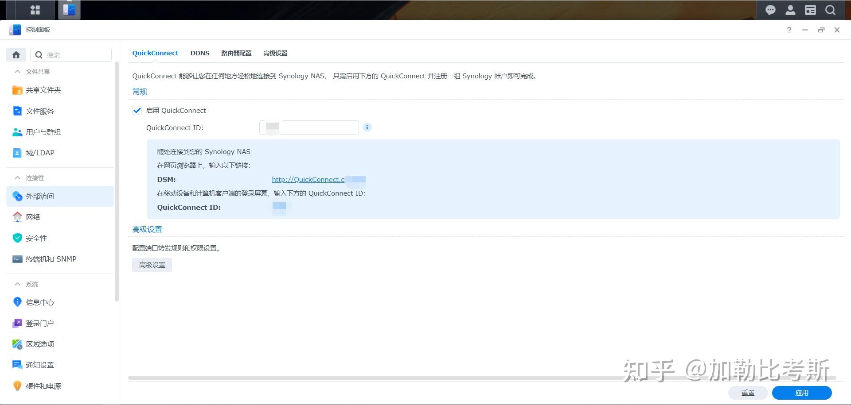851x405 pixels.
Task: Maximize the Control Panel window
Action: (x=821, y=30)
